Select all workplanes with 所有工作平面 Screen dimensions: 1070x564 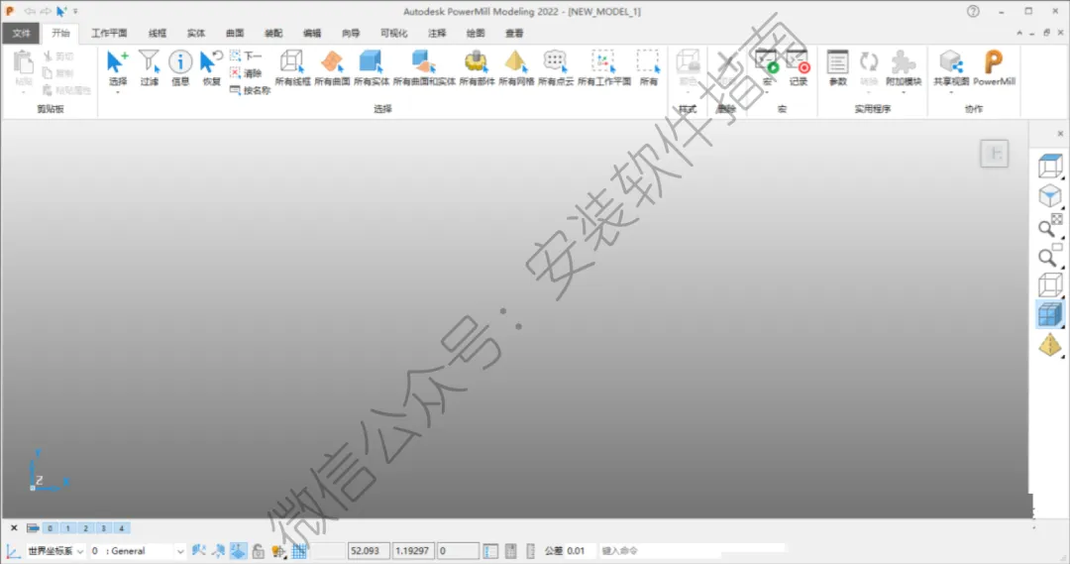[604, 67]
